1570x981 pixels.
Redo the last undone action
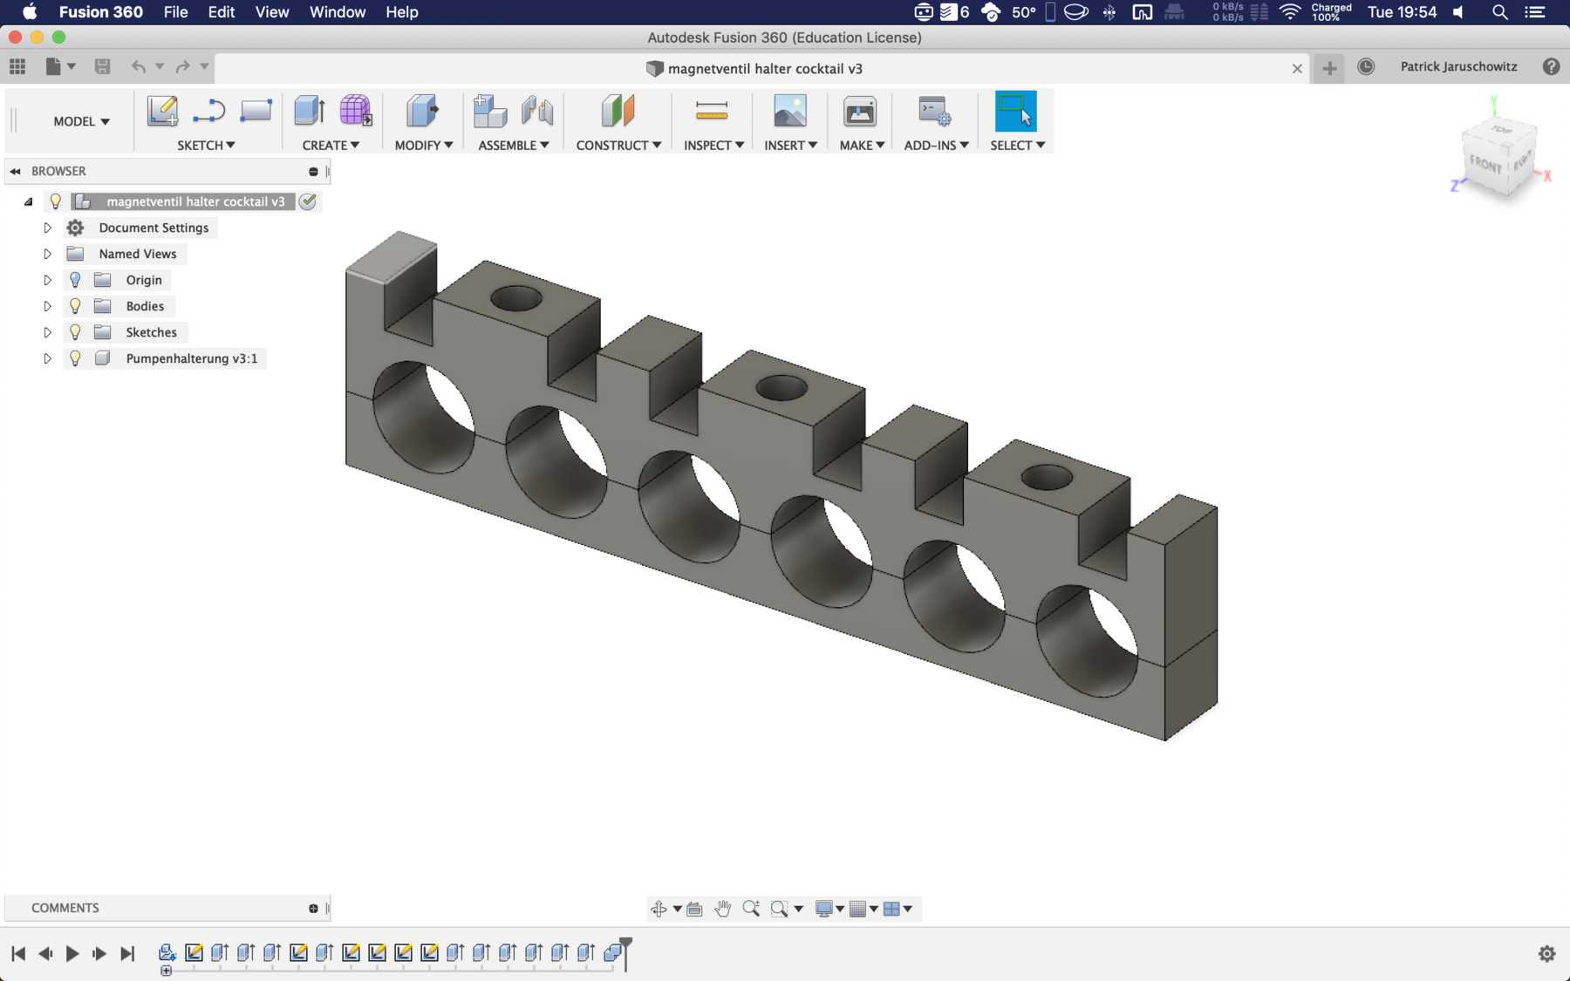[x=182, y=66]
